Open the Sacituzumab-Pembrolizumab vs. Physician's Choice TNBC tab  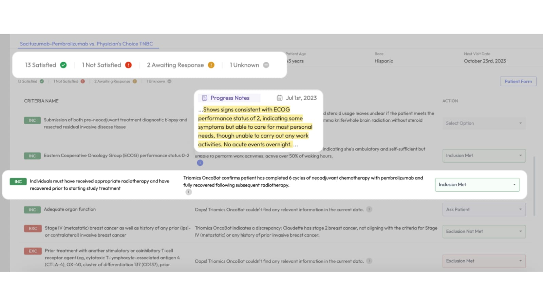[x=87, y=44]
